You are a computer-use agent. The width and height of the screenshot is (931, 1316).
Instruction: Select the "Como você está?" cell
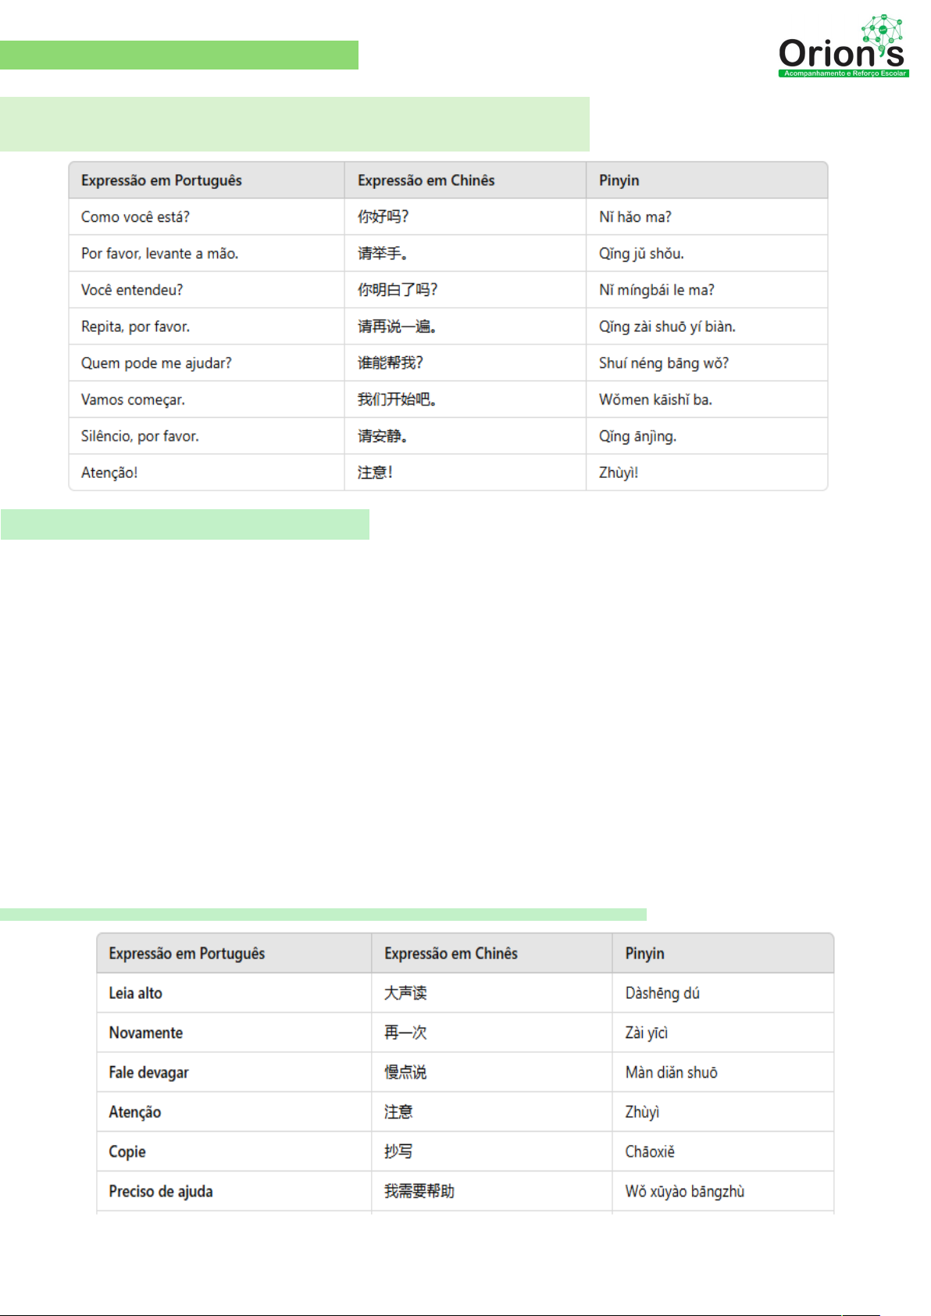[135, 217]
